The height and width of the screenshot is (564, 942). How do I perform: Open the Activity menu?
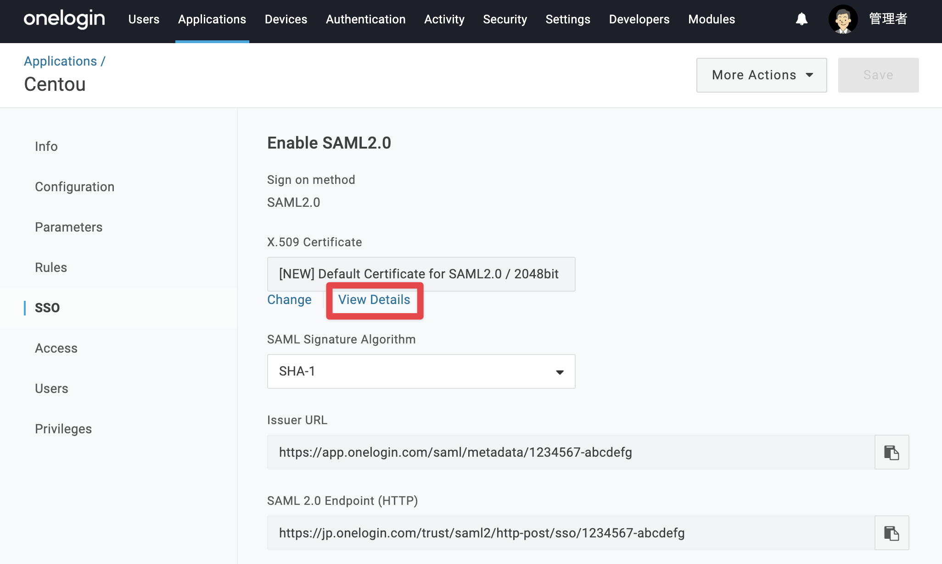[444, 19]
